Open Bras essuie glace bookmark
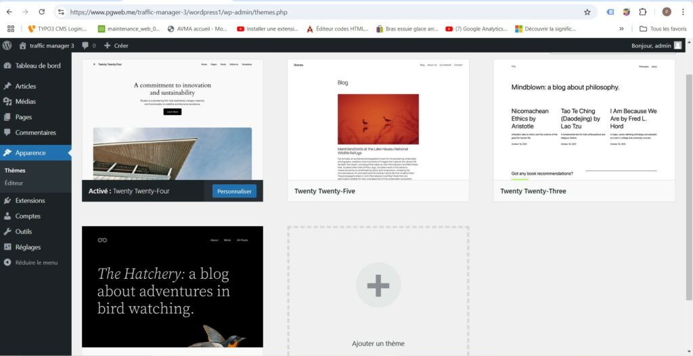693x356 pixels. [407, 28]
